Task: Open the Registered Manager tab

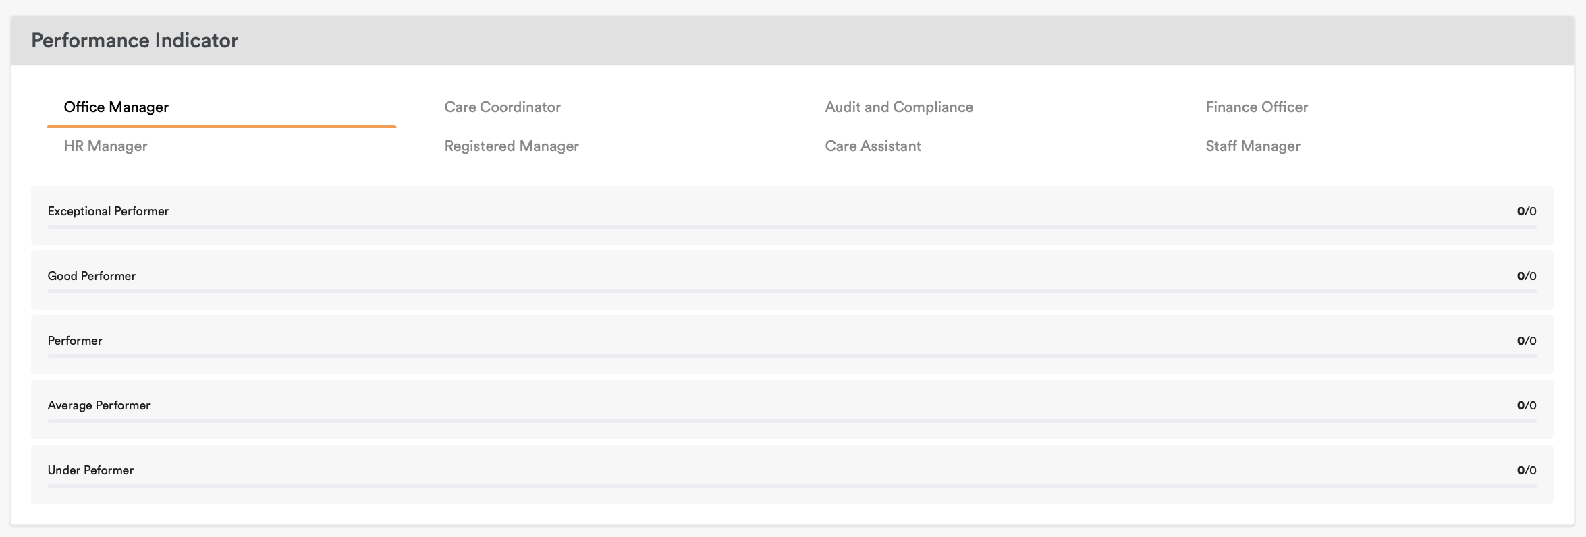Action: 511,146
